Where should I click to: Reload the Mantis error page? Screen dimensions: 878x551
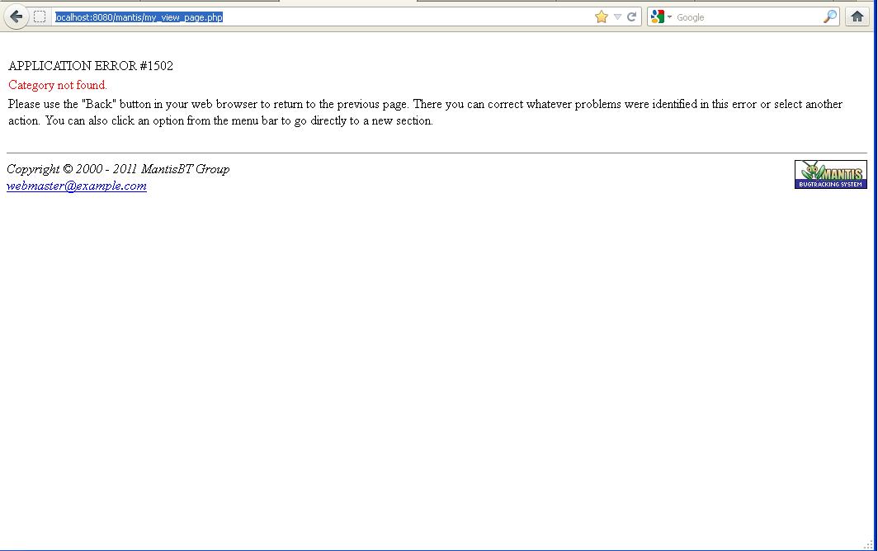click(x=632, y=16)
